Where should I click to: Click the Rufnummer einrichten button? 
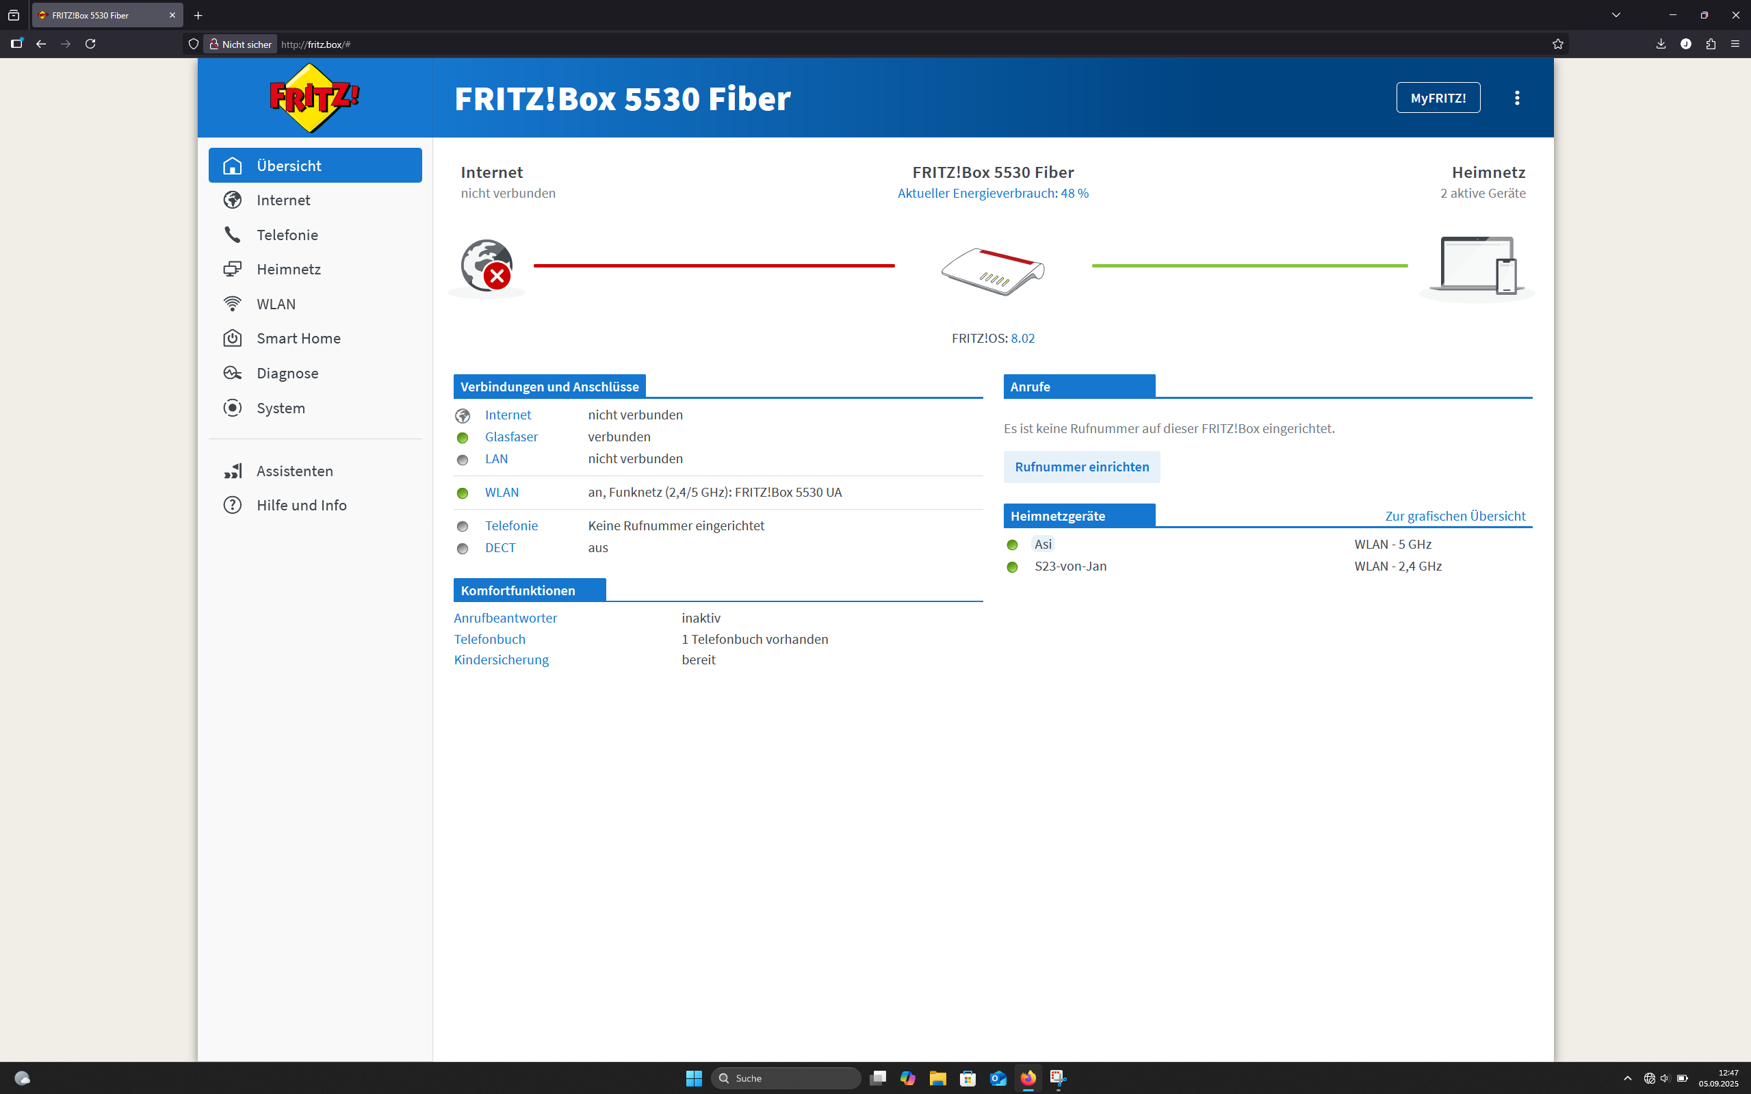(x=1082, y=467)
